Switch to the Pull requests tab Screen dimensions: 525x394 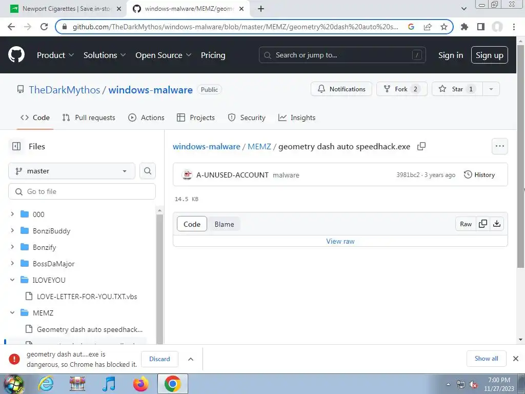coord(89,117)
